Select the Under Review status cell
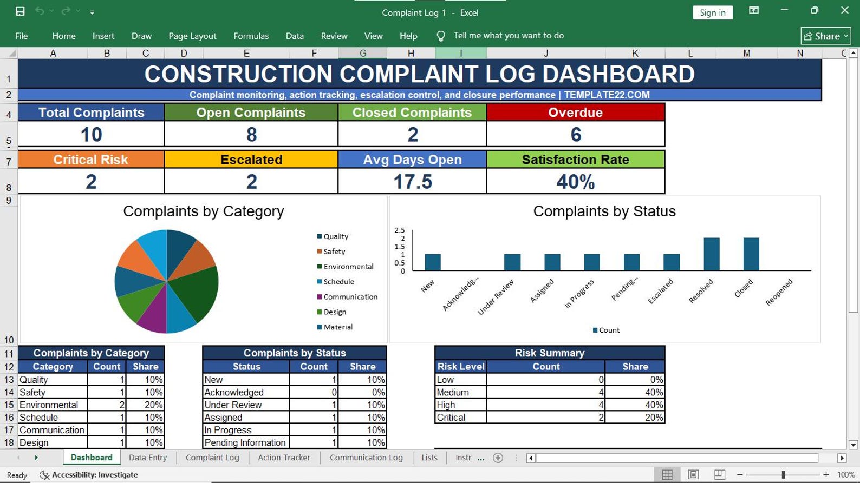The image size is (860, 483). point(246,405)
